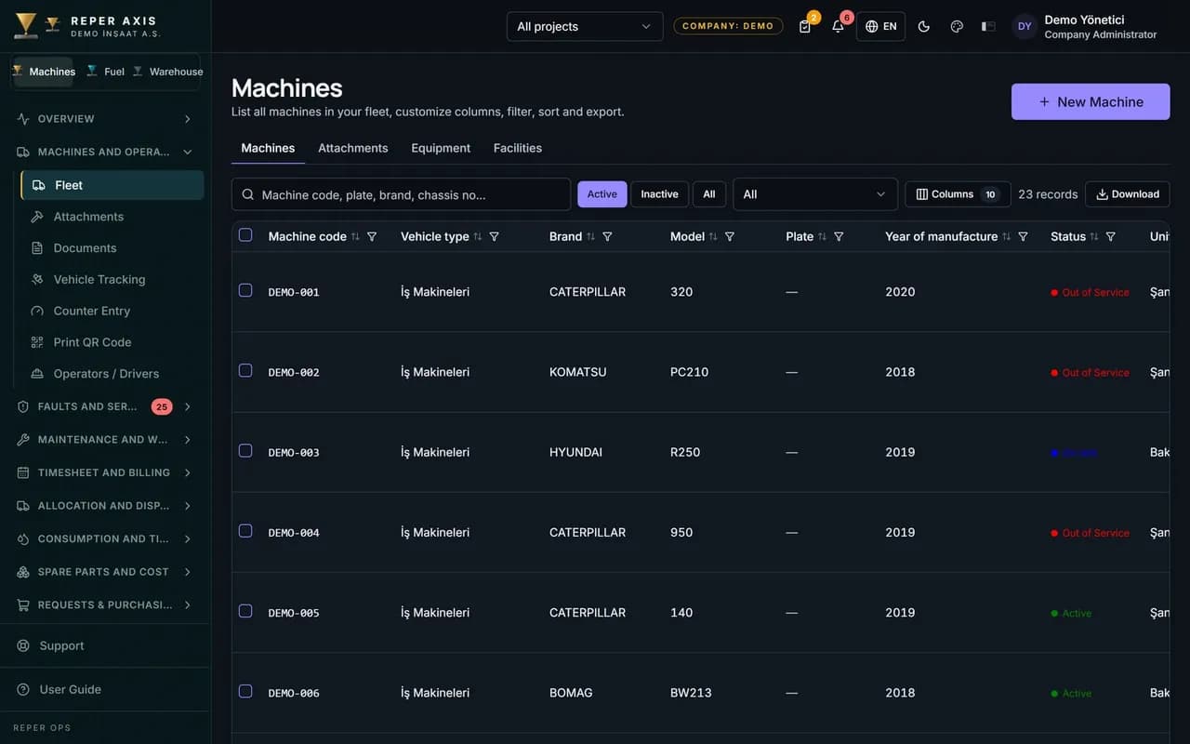Switch to the Facilities tab
1190x744 pixels.
(x=518, y=148)
